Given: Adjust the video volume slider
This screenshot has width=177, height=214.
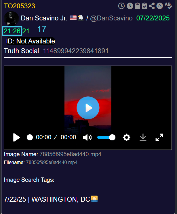Looking at the screenshot, I should coord(106,137).
